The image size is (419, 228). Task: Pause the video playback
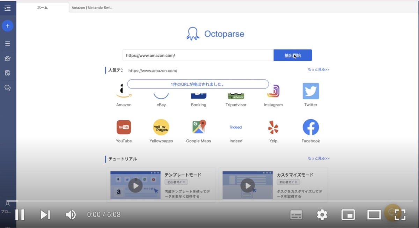coord(20,214)
